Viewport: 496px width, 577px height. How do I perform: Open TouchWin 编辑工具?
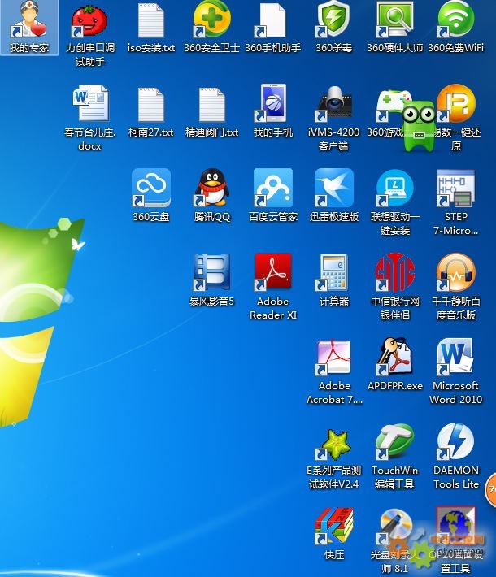tap(394, 441)
